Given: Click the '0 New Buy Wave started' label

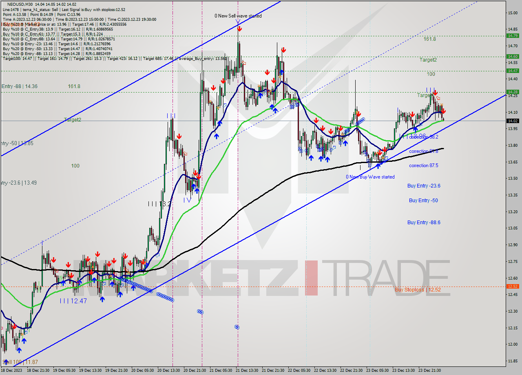Looking at the screenshot, I should point(370,177).
